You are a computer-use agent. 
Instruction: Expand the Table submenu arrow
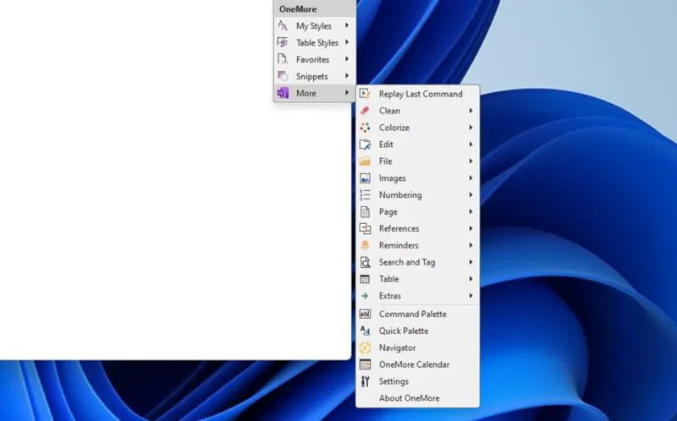[471, 279]
